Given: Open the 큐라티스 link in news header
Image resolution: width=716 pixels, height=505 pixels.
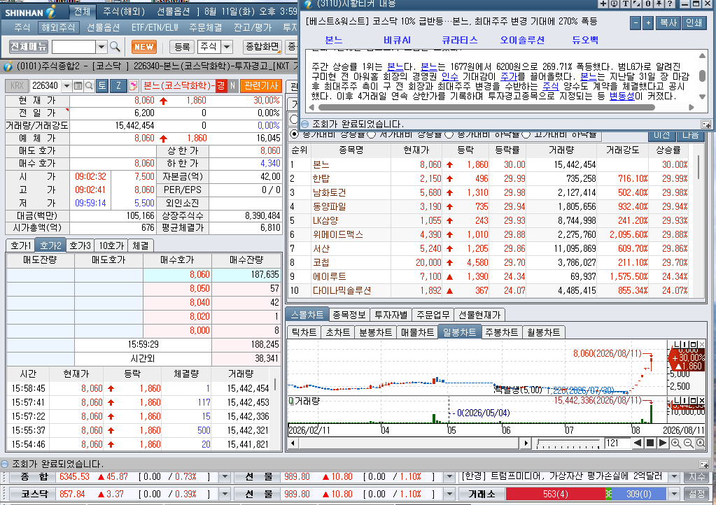Looking at the screenshot, I should click(x=459, y=40).
